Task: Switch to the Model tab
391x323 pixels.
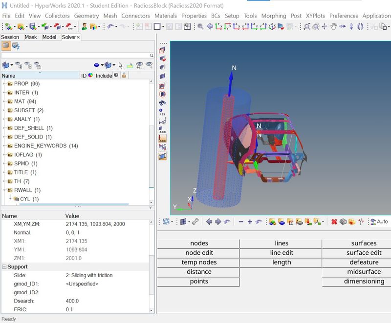Action: (x=49, y=37)
